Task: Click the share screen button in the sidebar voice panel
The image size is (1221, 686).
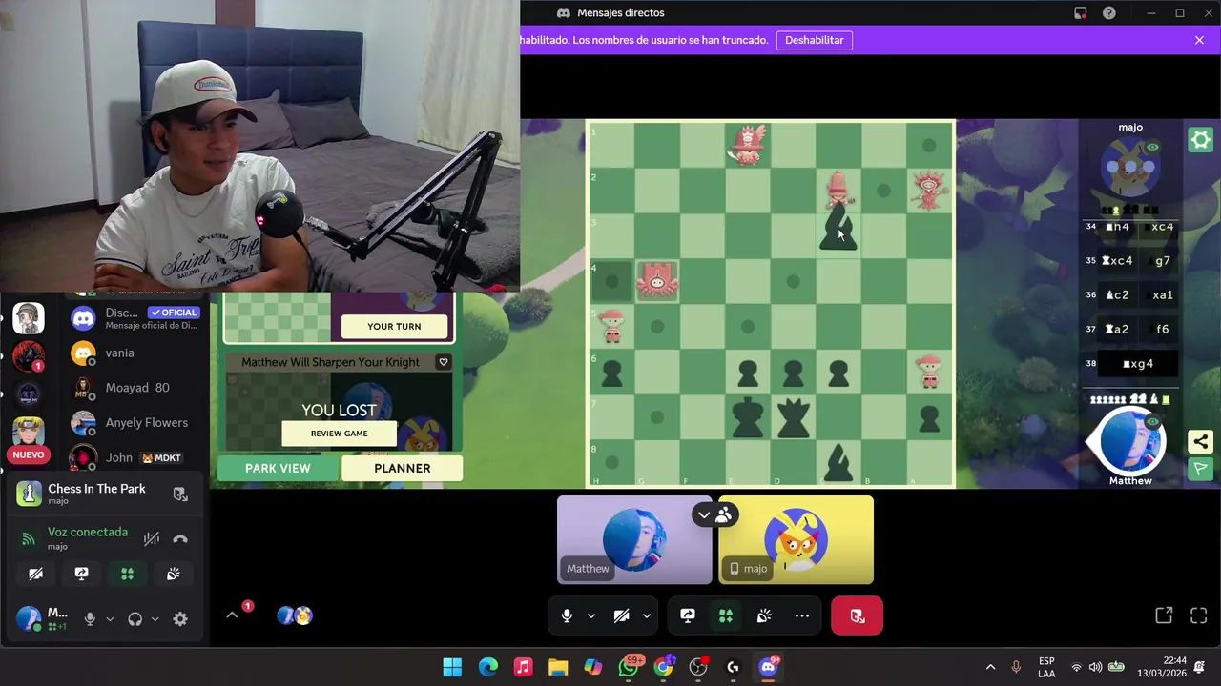Action: click(x=81, y=574)
